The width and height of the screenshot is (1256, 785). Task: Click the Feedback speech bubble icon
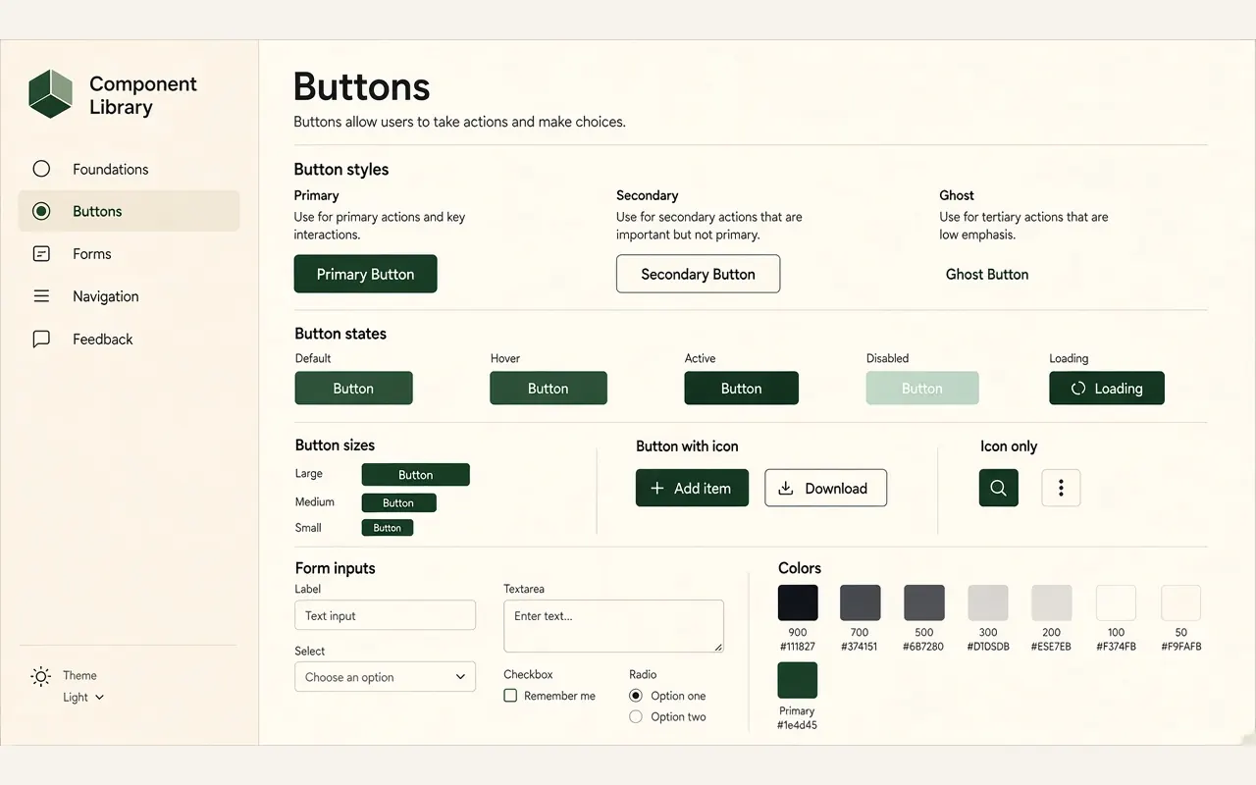(41, 340)
